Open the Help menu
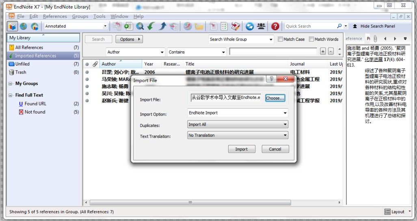 point(138,16)
